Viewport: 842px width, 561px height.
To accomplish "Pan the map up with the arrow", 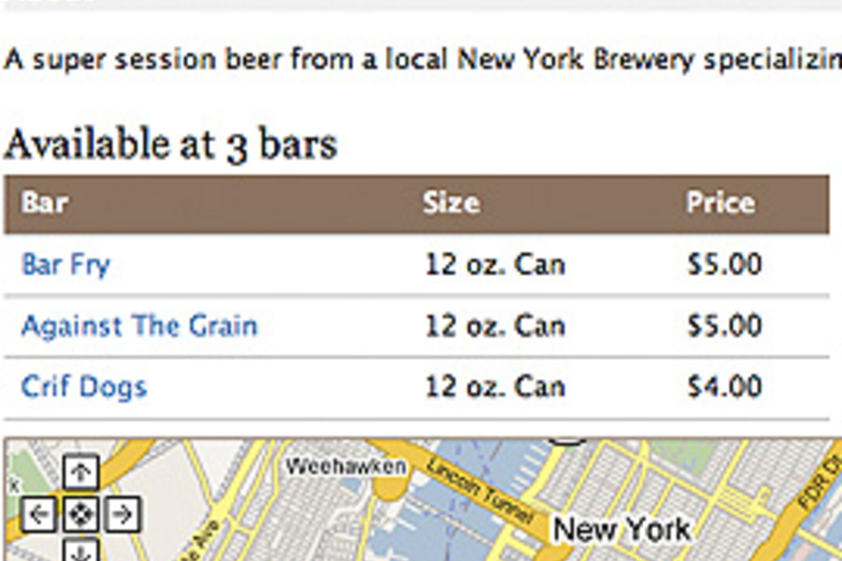I will 80,472.
